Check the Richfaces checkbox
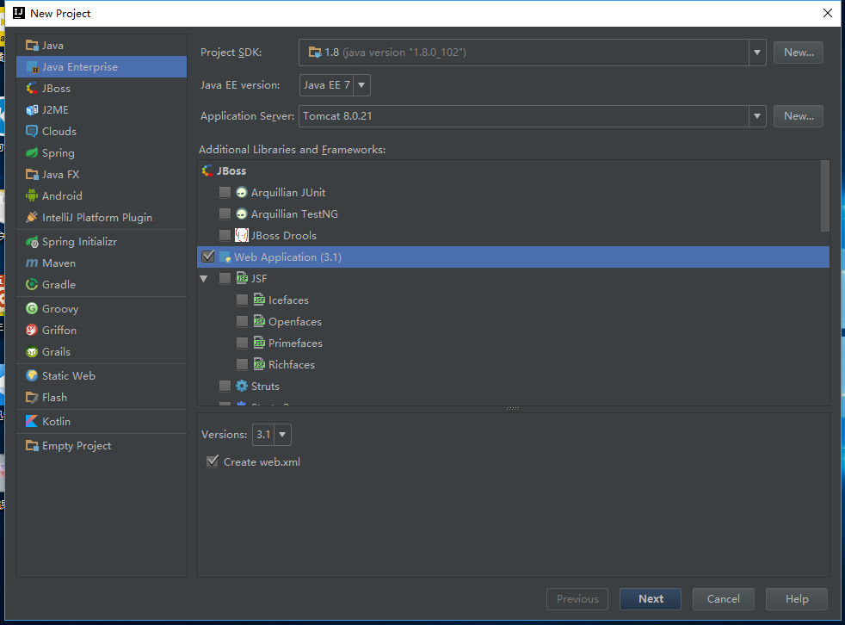845x625 pixels. pos(242,364)
